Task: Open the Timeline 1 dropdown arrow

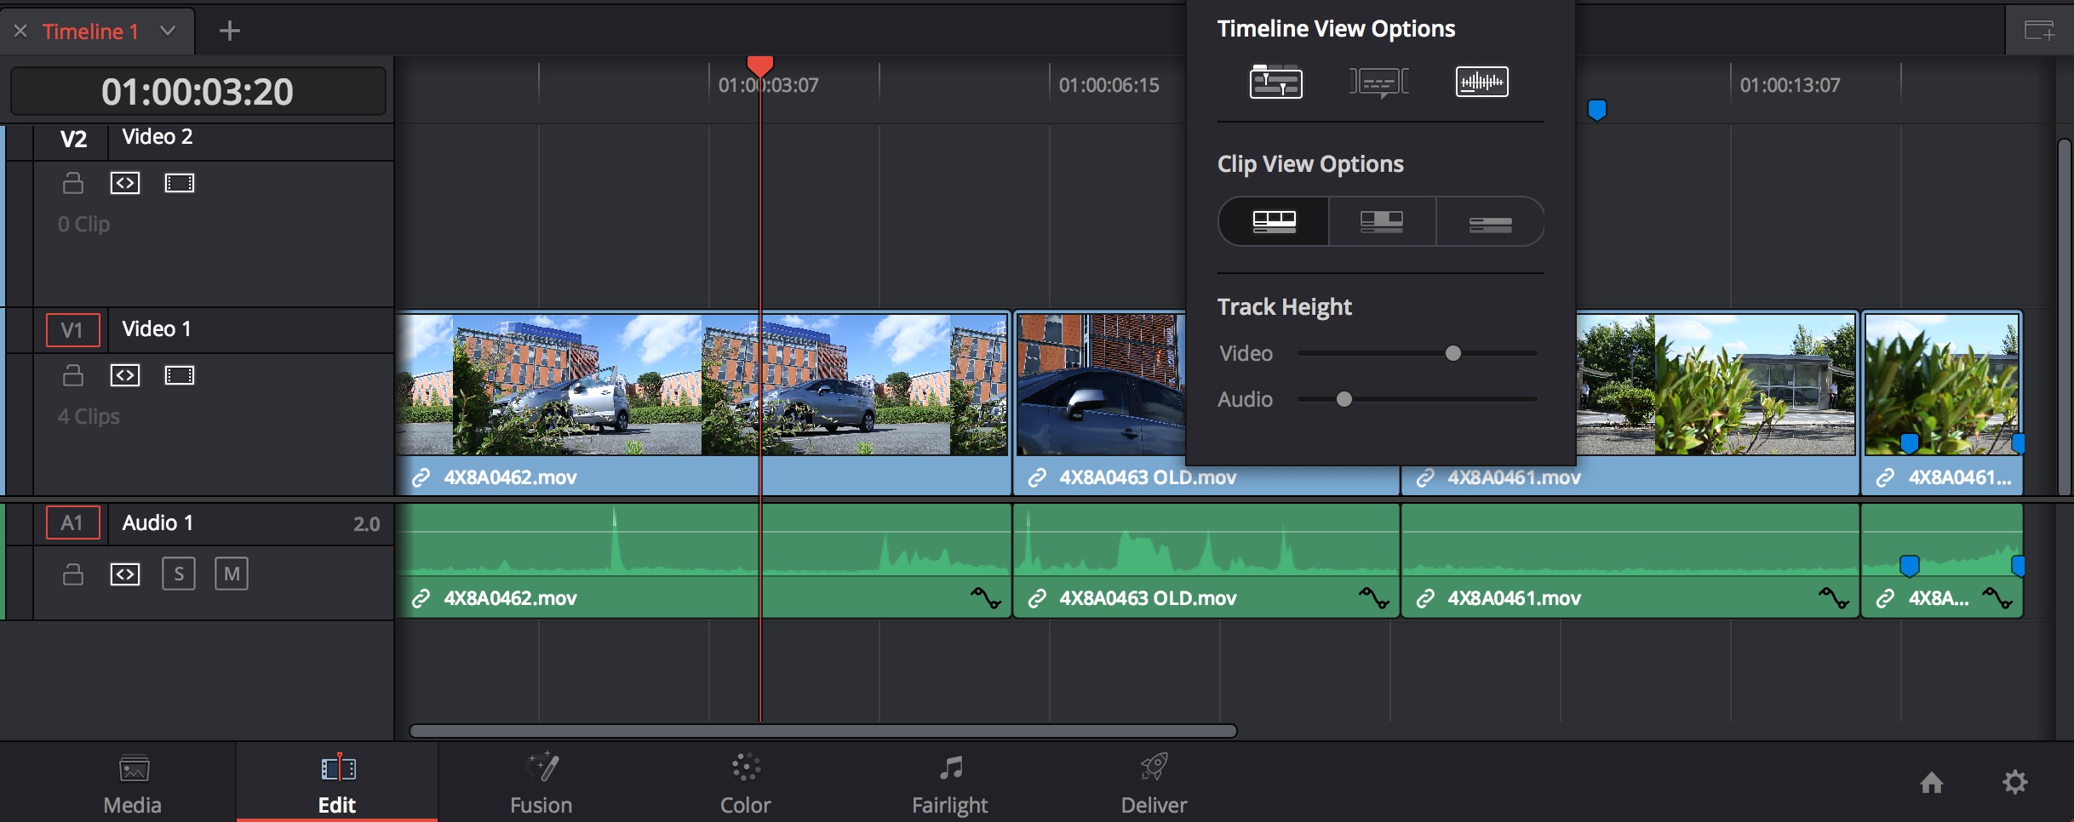Action: 168,31
